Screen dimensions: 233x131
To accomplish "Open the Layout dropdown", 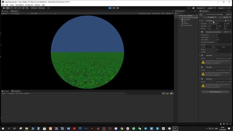I will point(224,8).
